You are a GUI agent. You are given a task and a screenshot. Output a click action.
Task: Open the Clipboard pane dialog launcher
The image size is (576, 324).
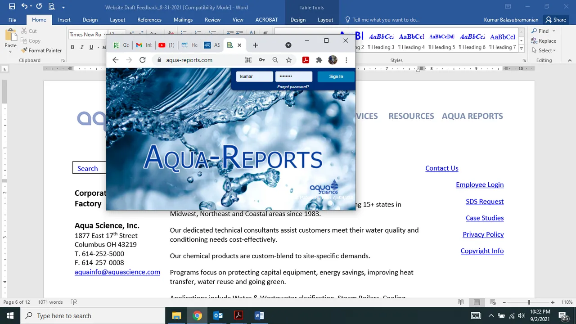pos(63,60)
